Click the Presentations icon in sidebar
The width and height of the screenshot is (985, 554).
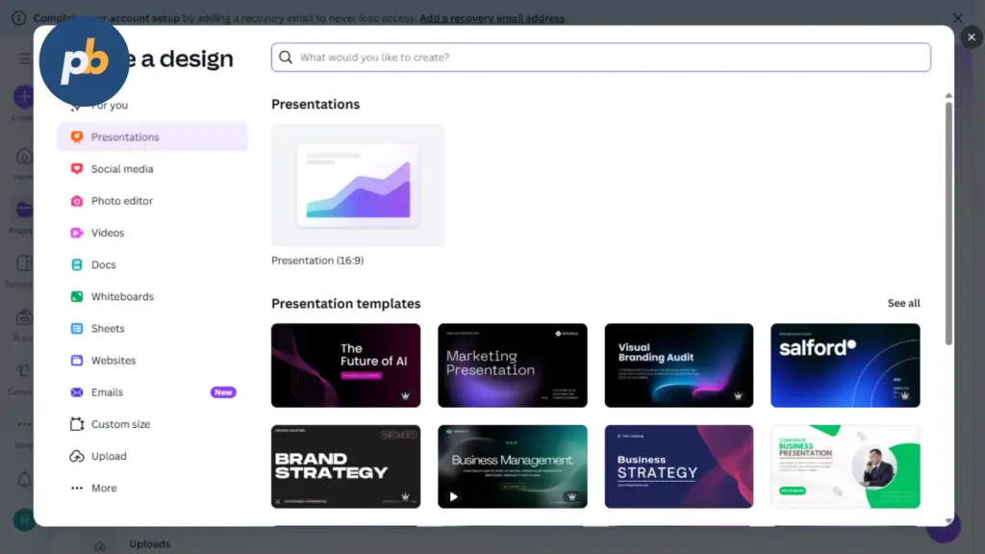pos(77,137)
